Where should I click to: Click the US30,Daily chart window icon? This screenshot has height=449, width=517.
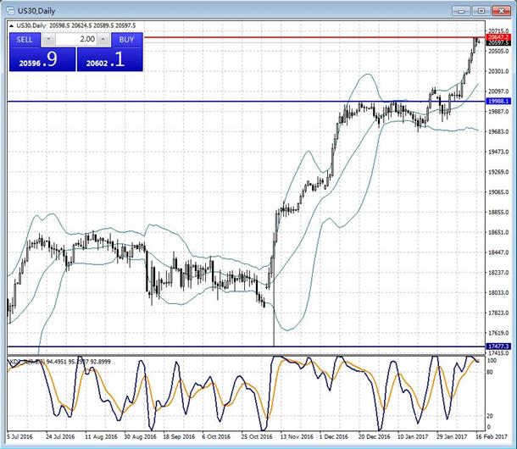10,11
